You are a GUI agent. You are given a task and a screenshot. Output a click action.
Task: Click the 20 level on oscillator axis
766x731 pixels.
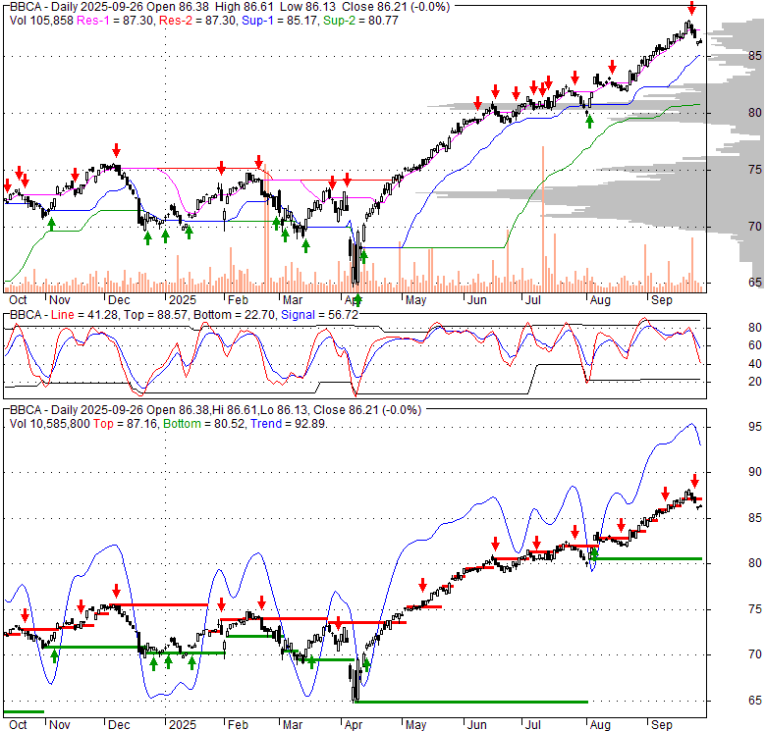tap(755, 382)
